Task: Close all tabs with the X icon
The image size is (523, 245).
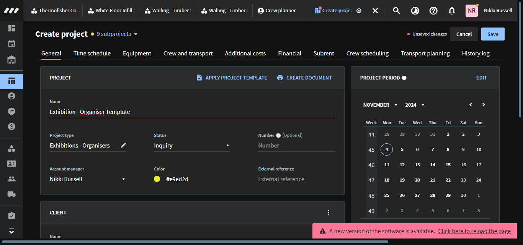Action: 375,11
